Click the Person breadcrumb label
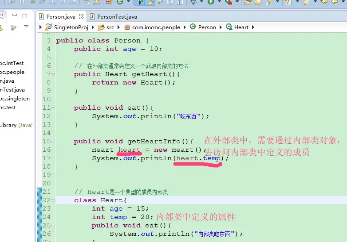This screenshot has width=347, height=242. pyautogui.click(x=207, y=27)
